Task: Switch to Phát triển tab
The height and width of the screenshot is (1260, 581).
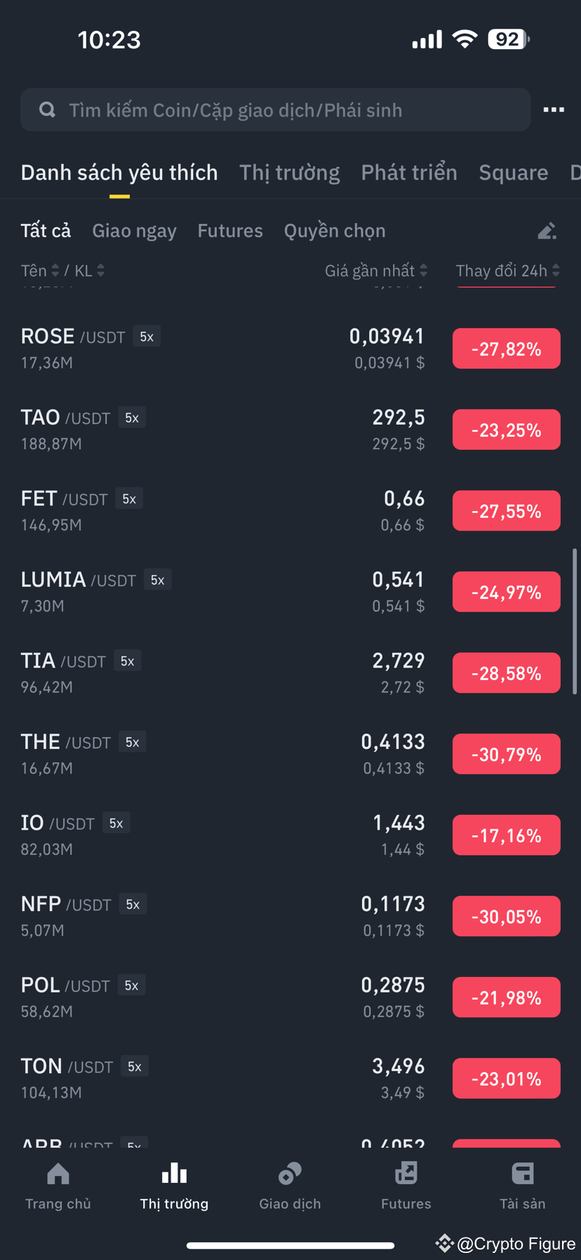Action: (409, 173)
